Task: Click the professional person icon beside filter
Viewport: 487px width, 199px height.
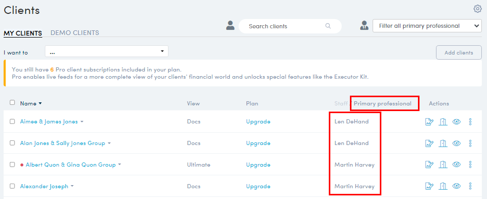Action: 364,26
